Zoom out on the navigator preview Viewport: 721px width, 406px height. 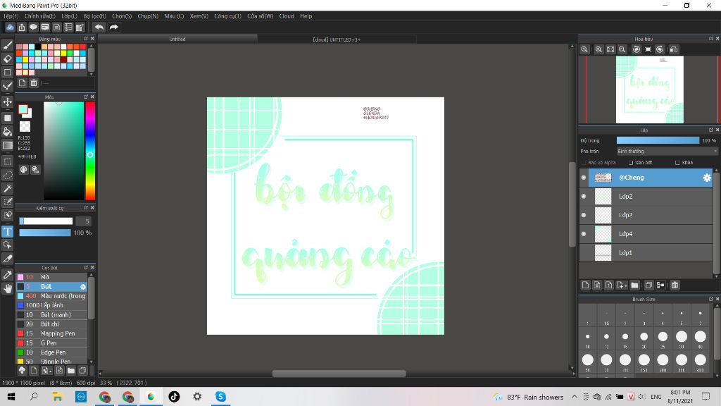click(x=622, y=49)
